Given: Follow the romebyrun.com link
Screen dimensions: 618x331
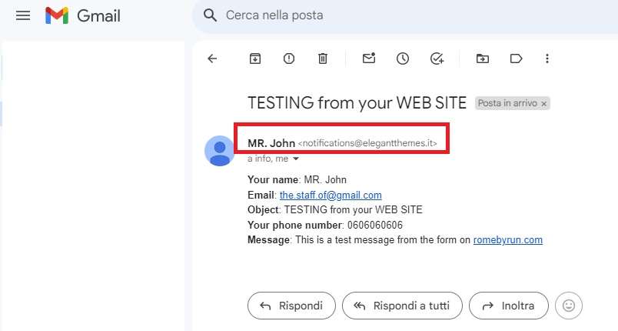Looking at the screenshot, I should coord(507,240).
